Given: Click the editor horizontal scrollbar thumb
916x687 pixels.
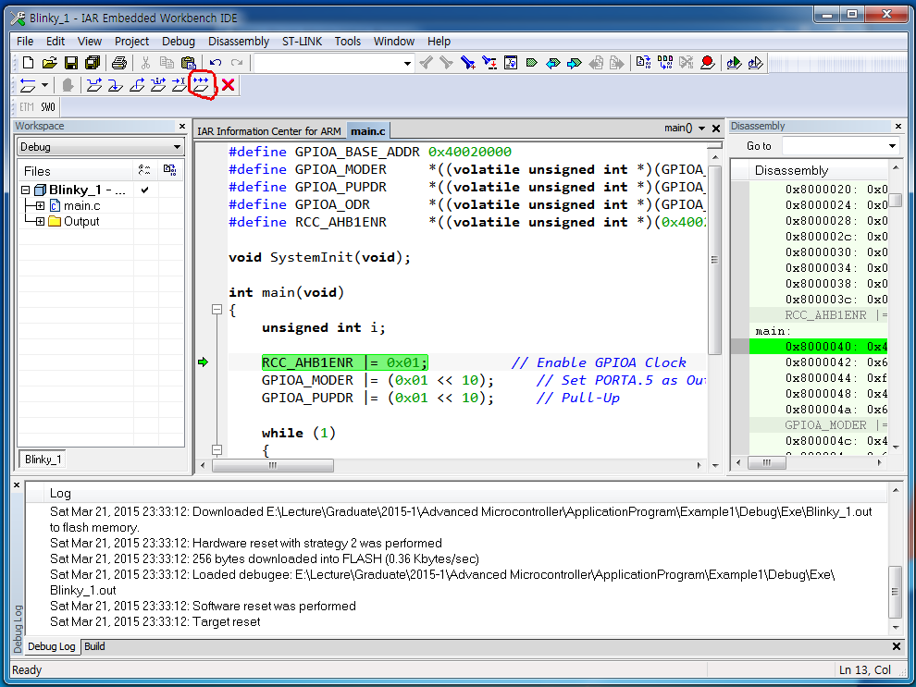Looking at the screenshot, I should pos(273,465).
